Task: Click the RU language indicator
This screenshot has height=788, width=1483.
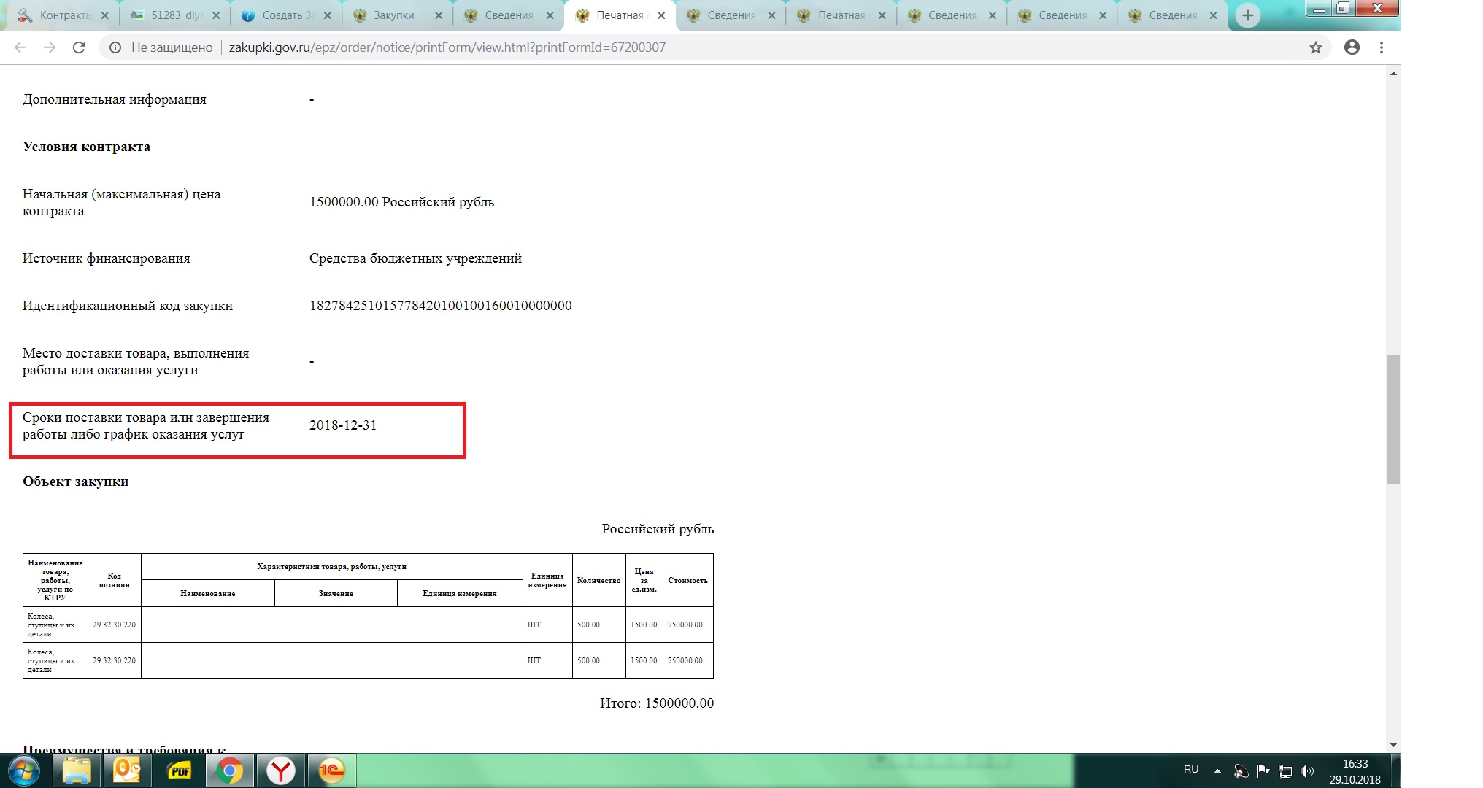Action: pos(1191,770)
